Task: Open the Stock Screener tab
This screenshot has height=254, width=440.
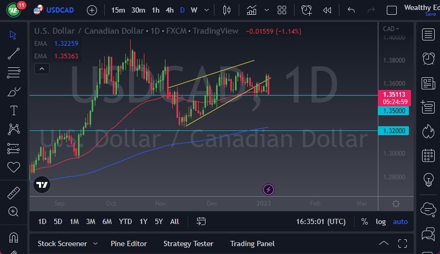Action: (x=62, y=243)
